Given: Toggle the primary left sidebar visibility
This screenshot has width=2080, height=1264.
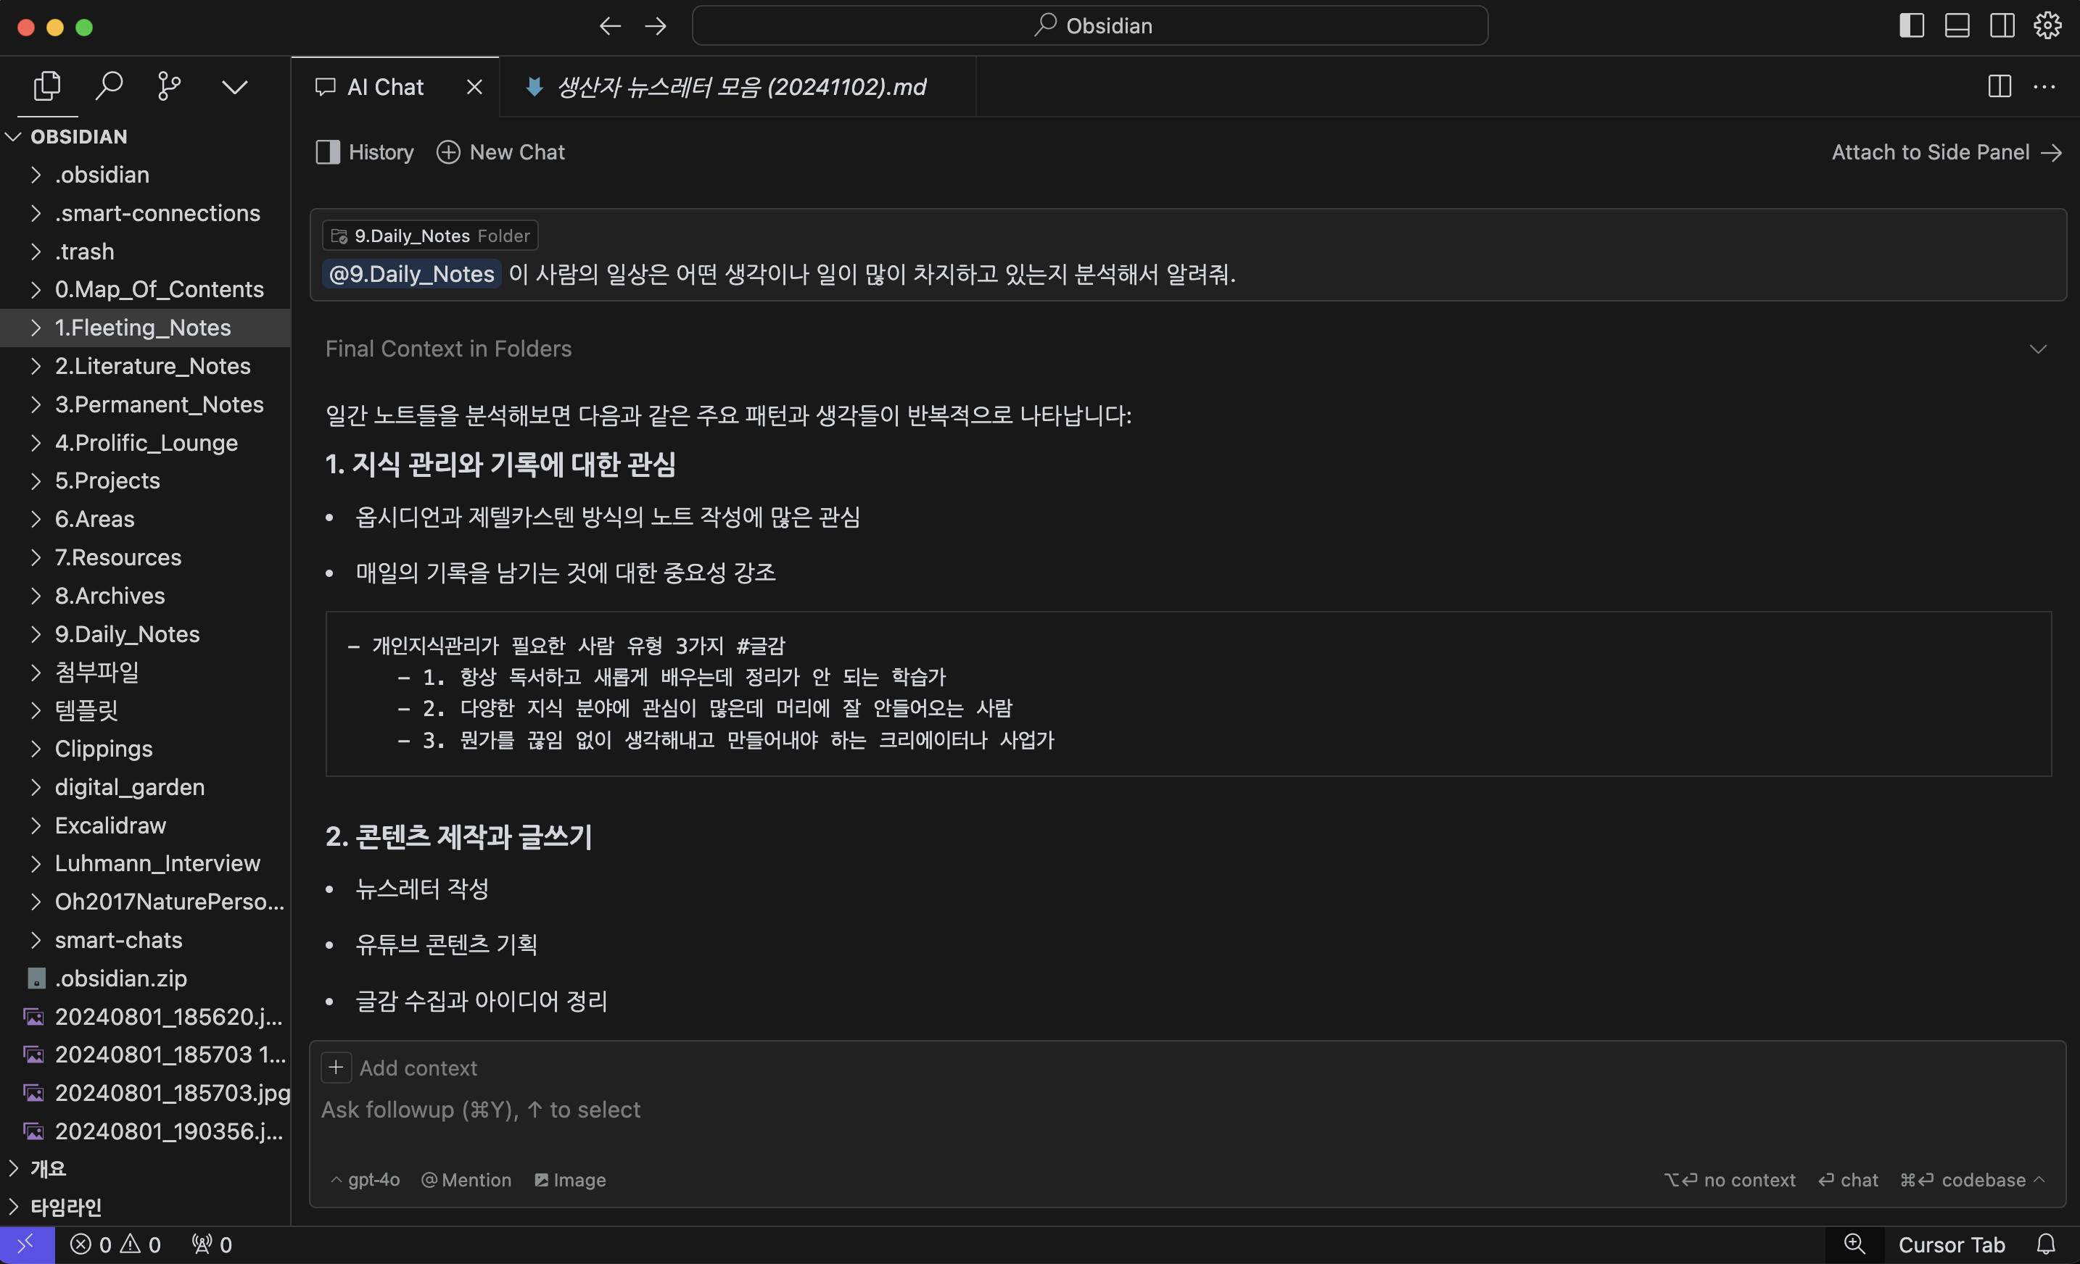Looking at the screenshot, I should [1911, 25].
